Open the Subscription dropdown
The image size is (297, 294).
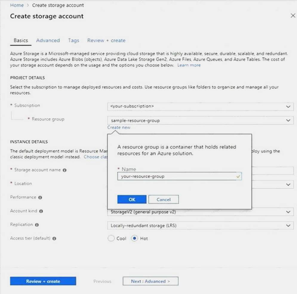(200, 106)
